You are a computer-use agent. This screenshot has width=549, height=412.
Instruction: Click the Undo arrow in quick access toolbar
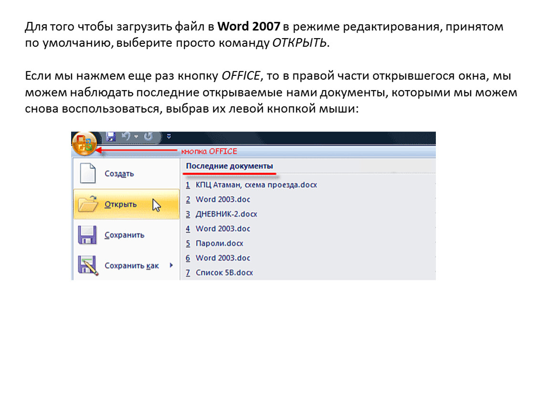coord(126,136)
